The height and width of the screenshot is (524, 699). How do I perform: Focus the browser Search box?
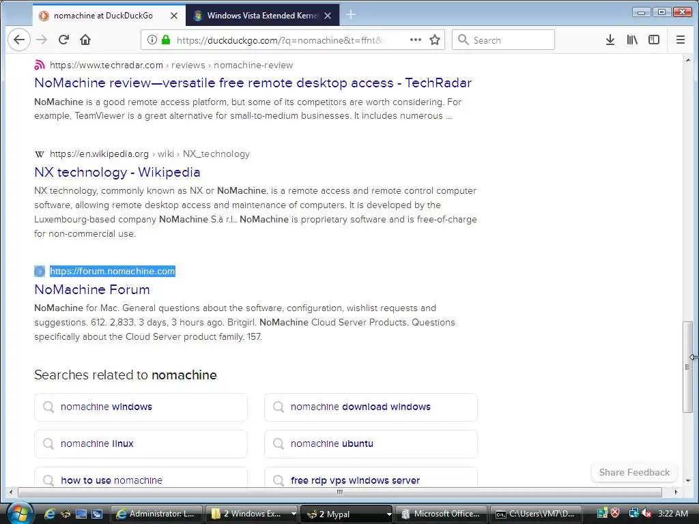[503, 40]
